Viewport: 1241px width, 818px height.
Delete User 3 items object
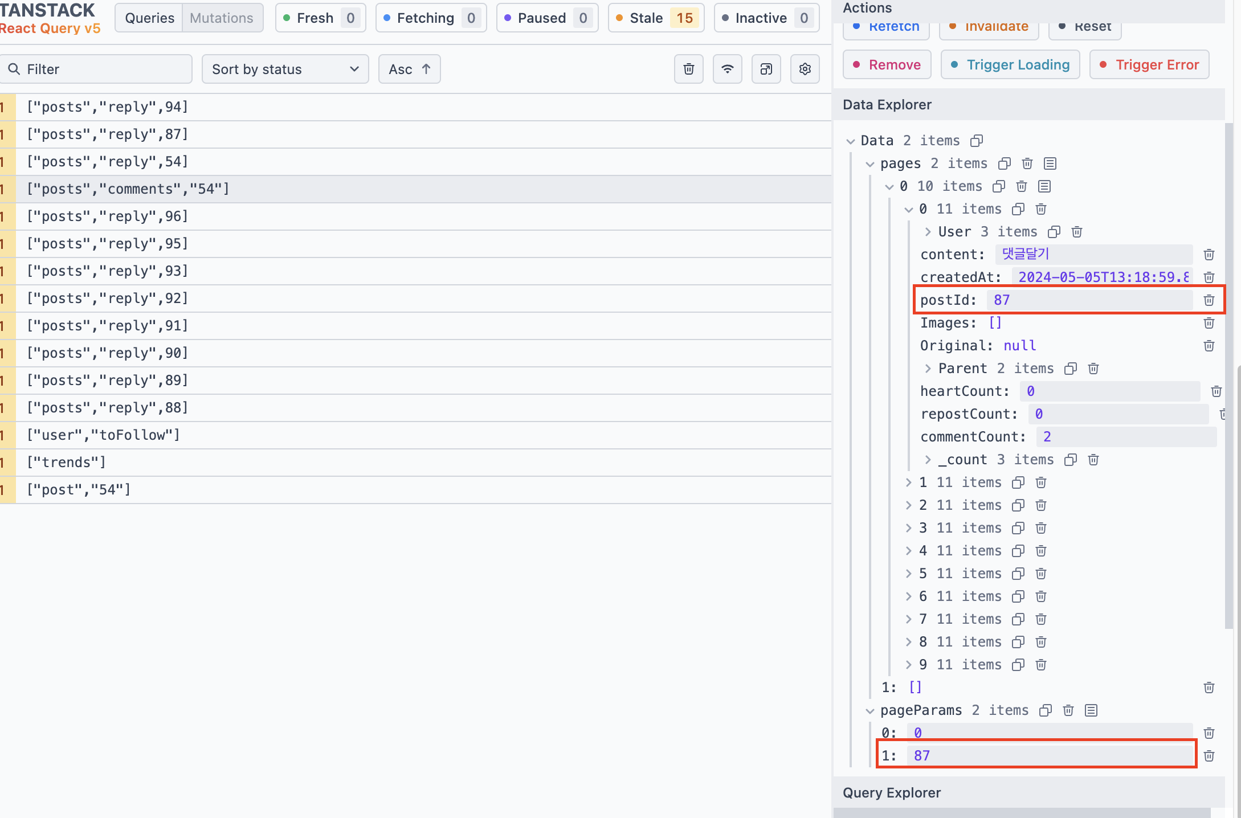tap(1077, 232)
